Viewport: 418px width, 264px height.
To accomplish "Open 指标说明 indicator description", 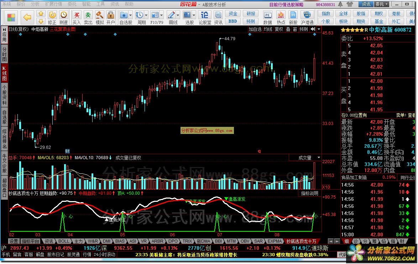I will point(309,194).
